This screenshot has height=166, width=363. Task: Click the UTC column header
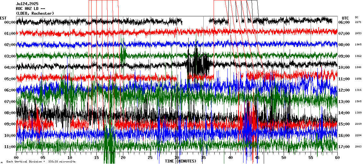point(345,18)
